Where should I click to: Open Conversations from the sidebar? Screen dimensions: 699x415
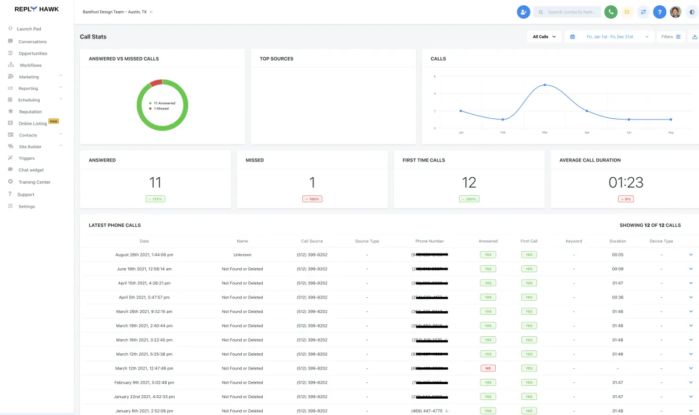32,41
